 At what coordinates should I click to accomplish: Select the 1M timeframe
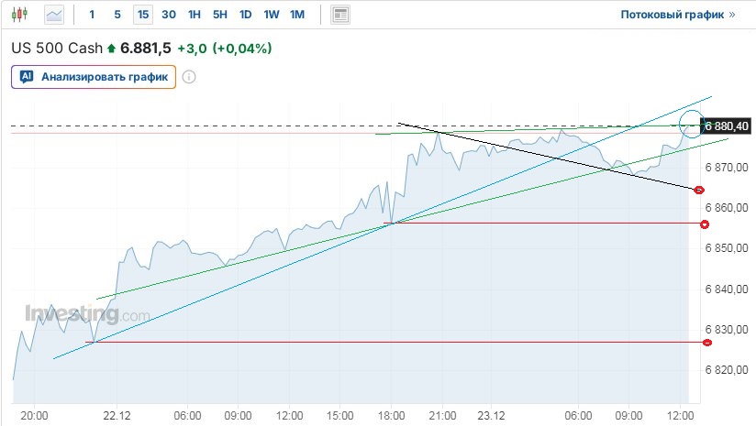pos(297,15)
